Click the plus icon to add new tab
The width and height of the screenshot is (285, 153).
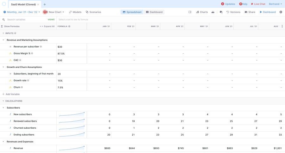tap(45, 4)
